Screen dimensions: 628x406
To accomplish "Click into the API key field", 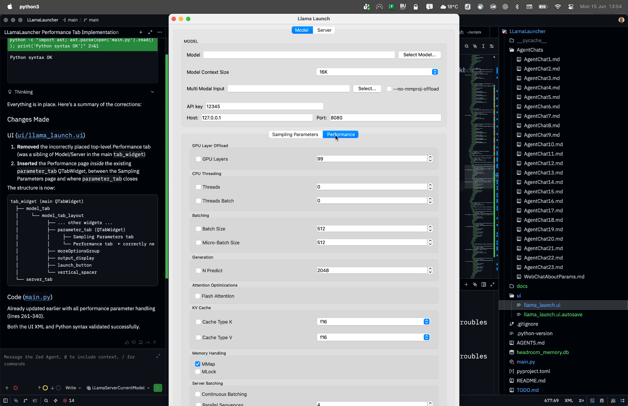I will [264, 106].
